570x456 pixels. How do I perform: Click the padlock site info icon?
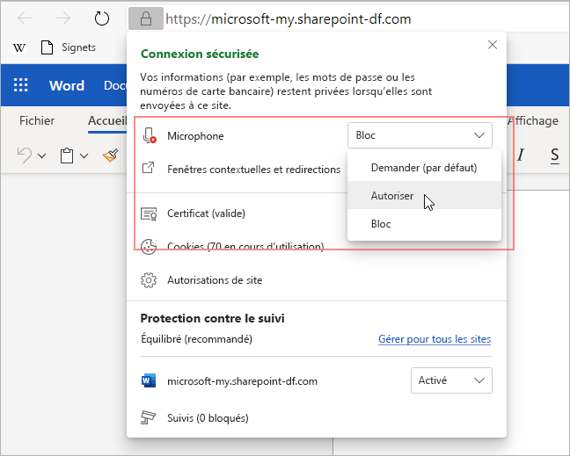click(x=146, y=18)
